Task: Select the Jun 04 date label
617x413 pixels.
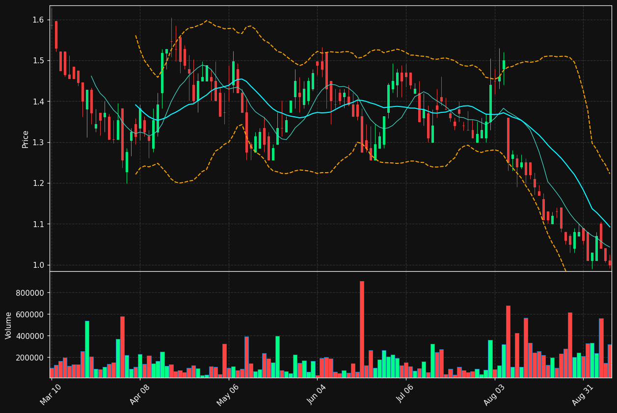Action: [317, 394]
